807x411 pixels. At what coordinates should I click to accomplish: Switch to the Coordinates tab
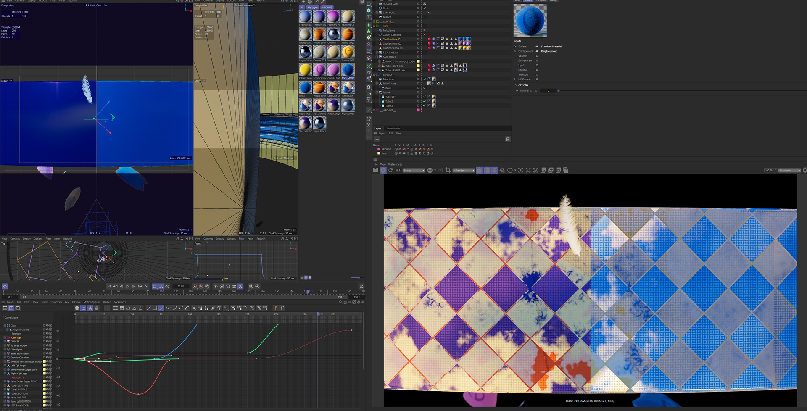tap(393, 129)
